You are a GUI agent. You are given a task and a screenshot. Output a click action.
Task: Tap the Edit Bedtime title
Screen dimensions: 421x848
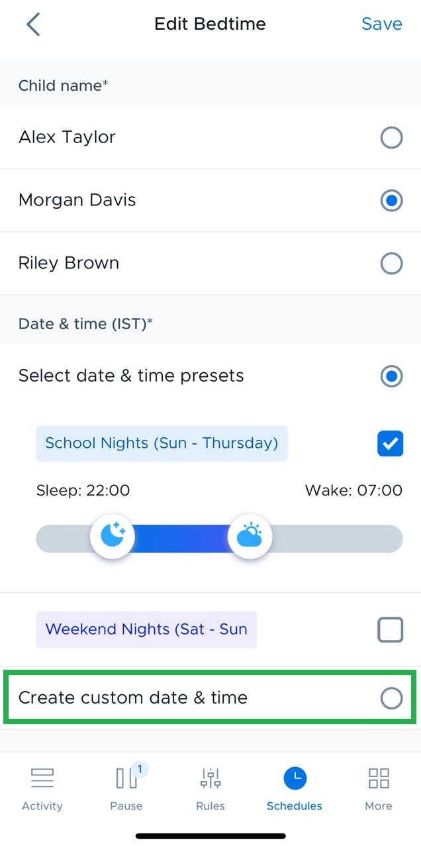pyautogui.click(x=210, y=25)
